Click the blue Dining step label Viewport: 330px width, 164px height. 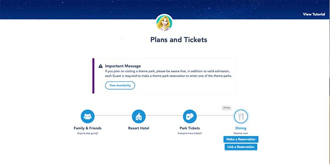click(241, 128)
